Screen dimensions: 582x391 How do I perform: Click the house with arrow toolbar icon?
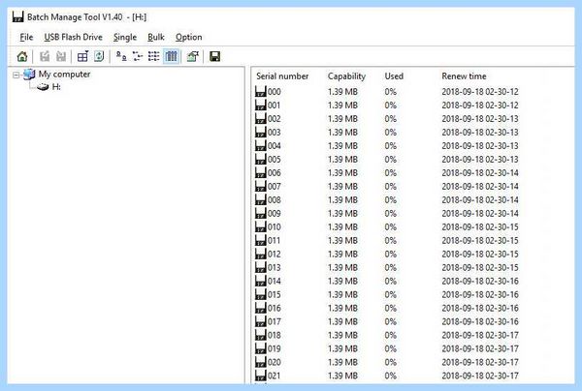pos(193,57)
